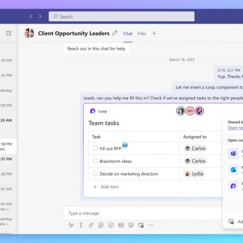The height and width of the screenshot is (243, 243).
Task: Click Add item in Team tasks
Action: [x=106, y=187]
